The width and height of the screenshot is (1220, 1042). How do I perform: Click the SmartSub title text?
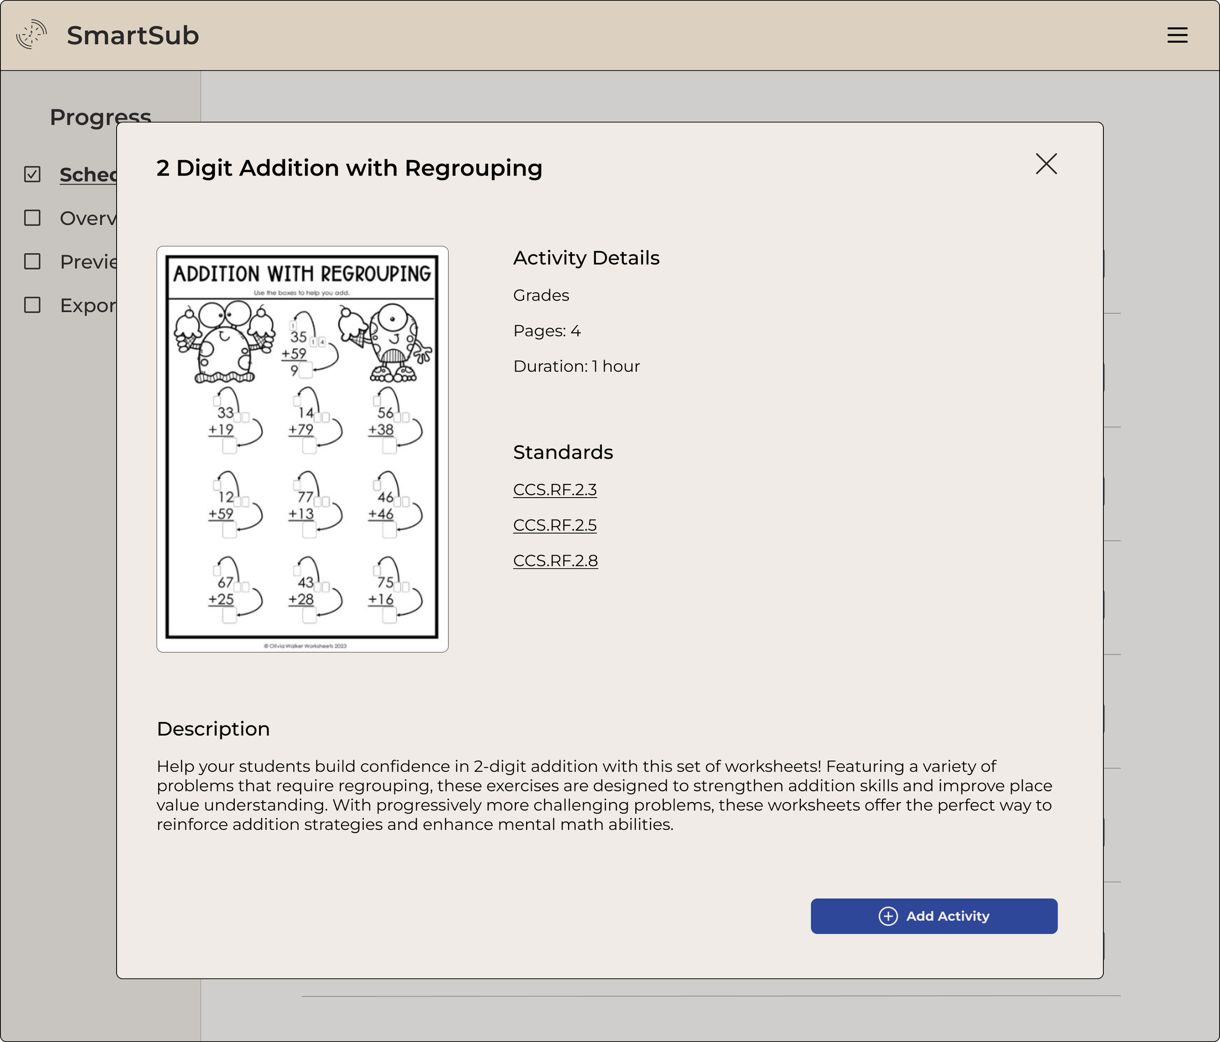[132, 35]
